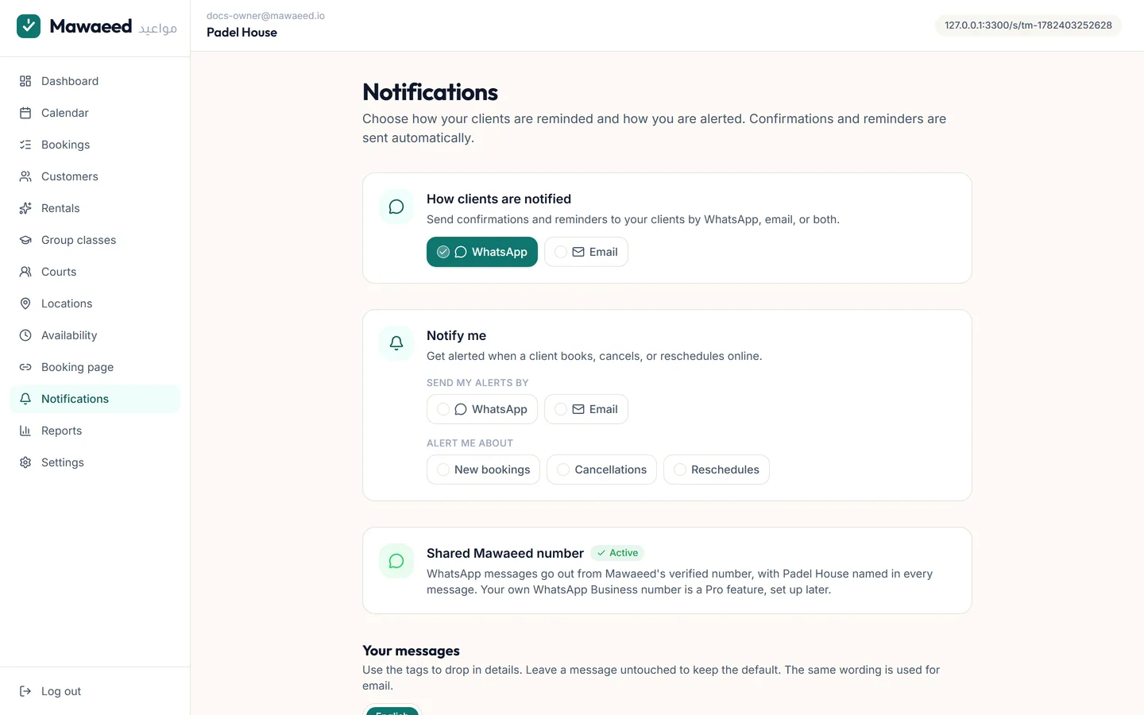Enable Cancellations alert
1144x715 pixels.
601,470
